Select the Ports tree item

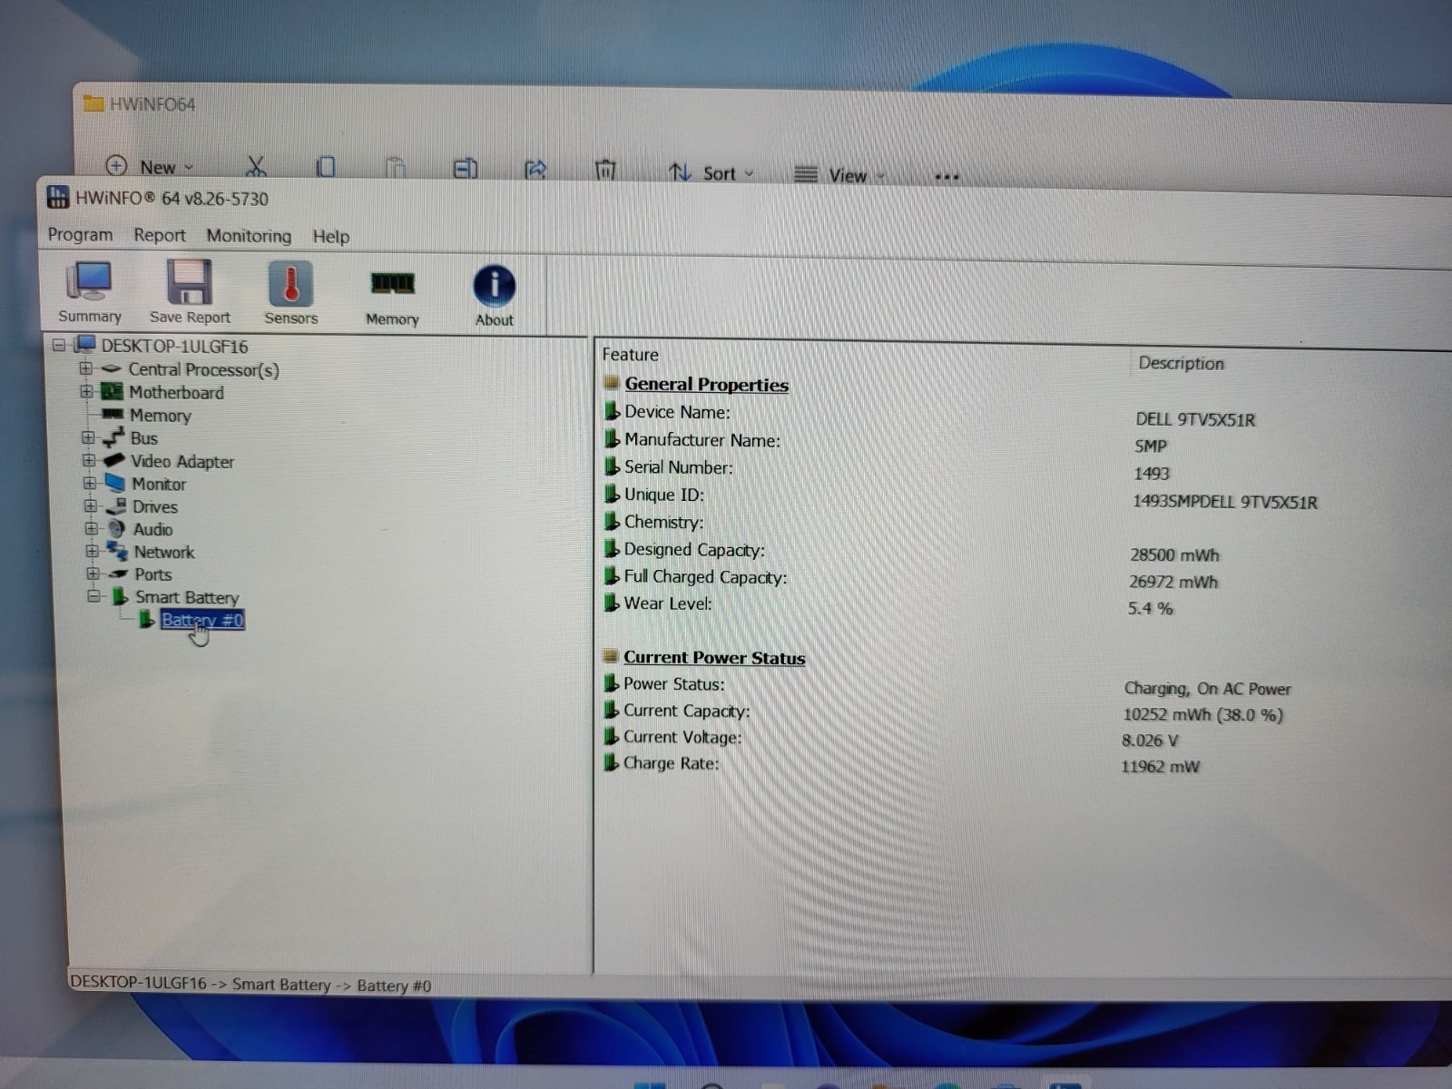pyautogui.click(x=152, y=574)
